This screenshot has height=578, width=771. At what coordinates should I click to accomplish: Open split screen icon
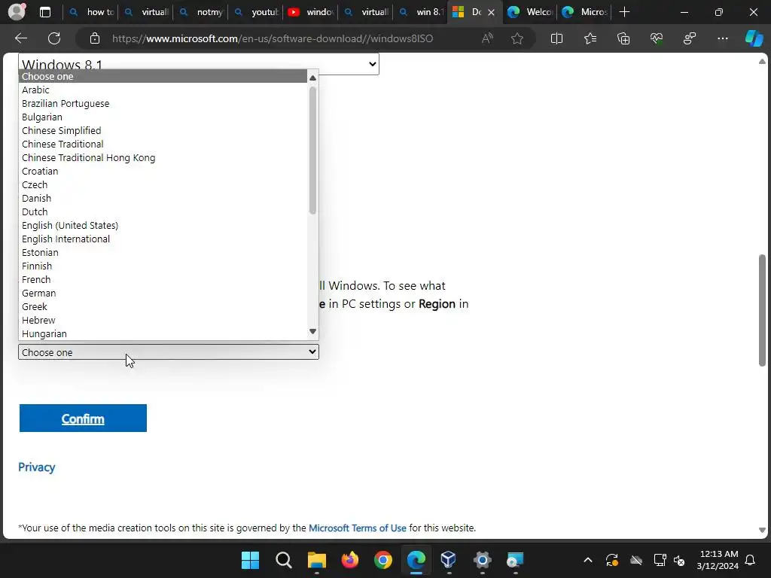556,38
